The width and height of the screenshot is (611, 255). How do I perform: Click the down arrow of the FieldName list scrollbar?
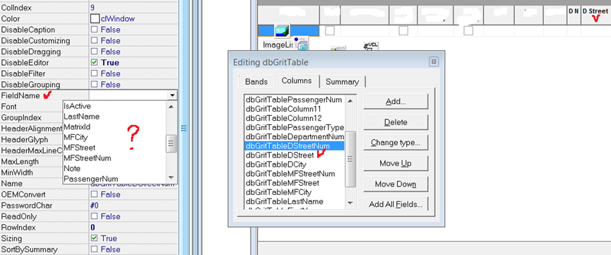171,178
